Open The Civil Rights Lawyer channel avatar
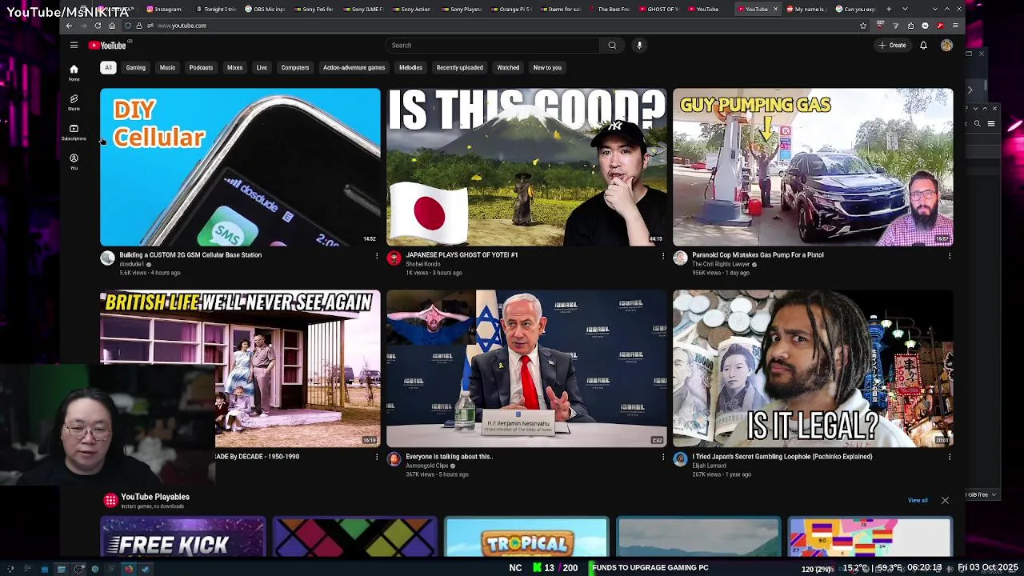This screenshot has width=1024, height=576. click(680, 258)
